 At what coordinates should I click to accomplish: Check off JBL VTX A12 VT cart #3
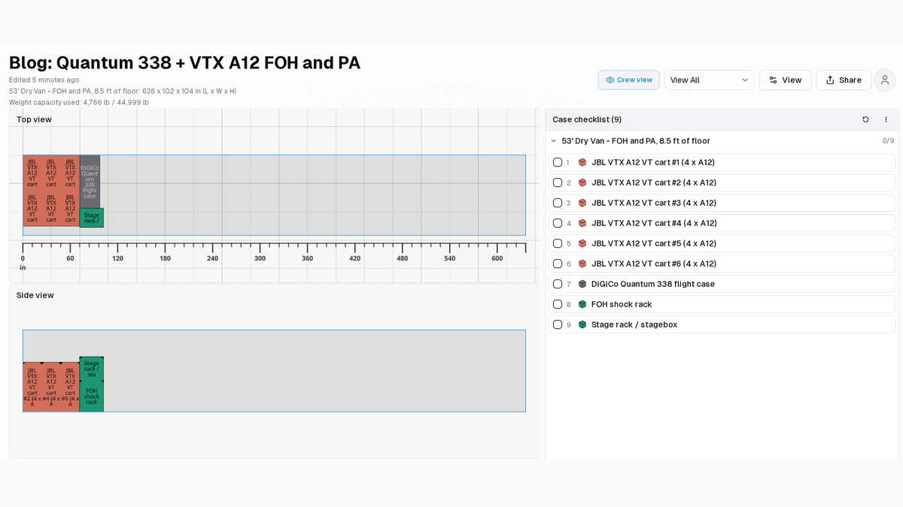coord(558,203)
